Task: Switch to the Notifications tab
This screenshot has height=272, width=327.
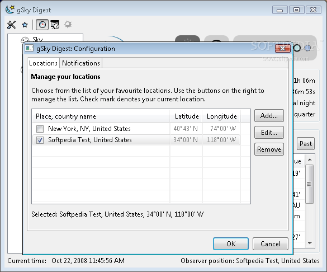Action: point(81,63)
